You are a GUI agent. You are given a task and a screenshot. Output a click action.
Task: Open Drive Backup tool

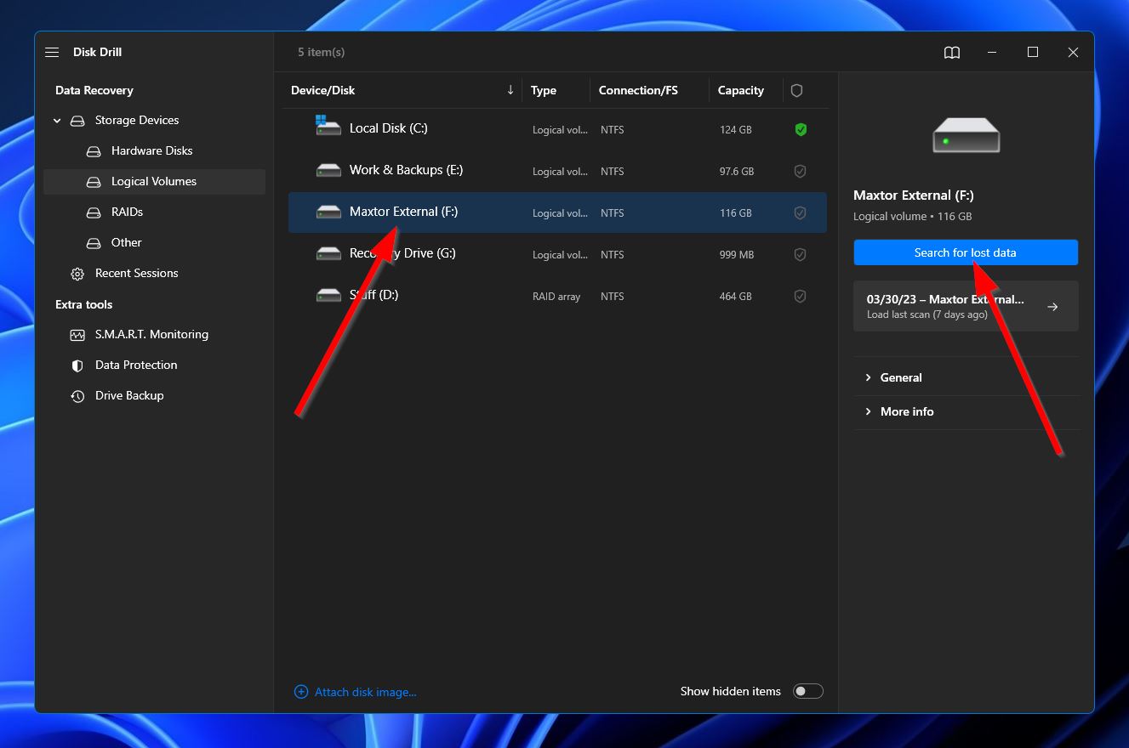coord(154,396)
